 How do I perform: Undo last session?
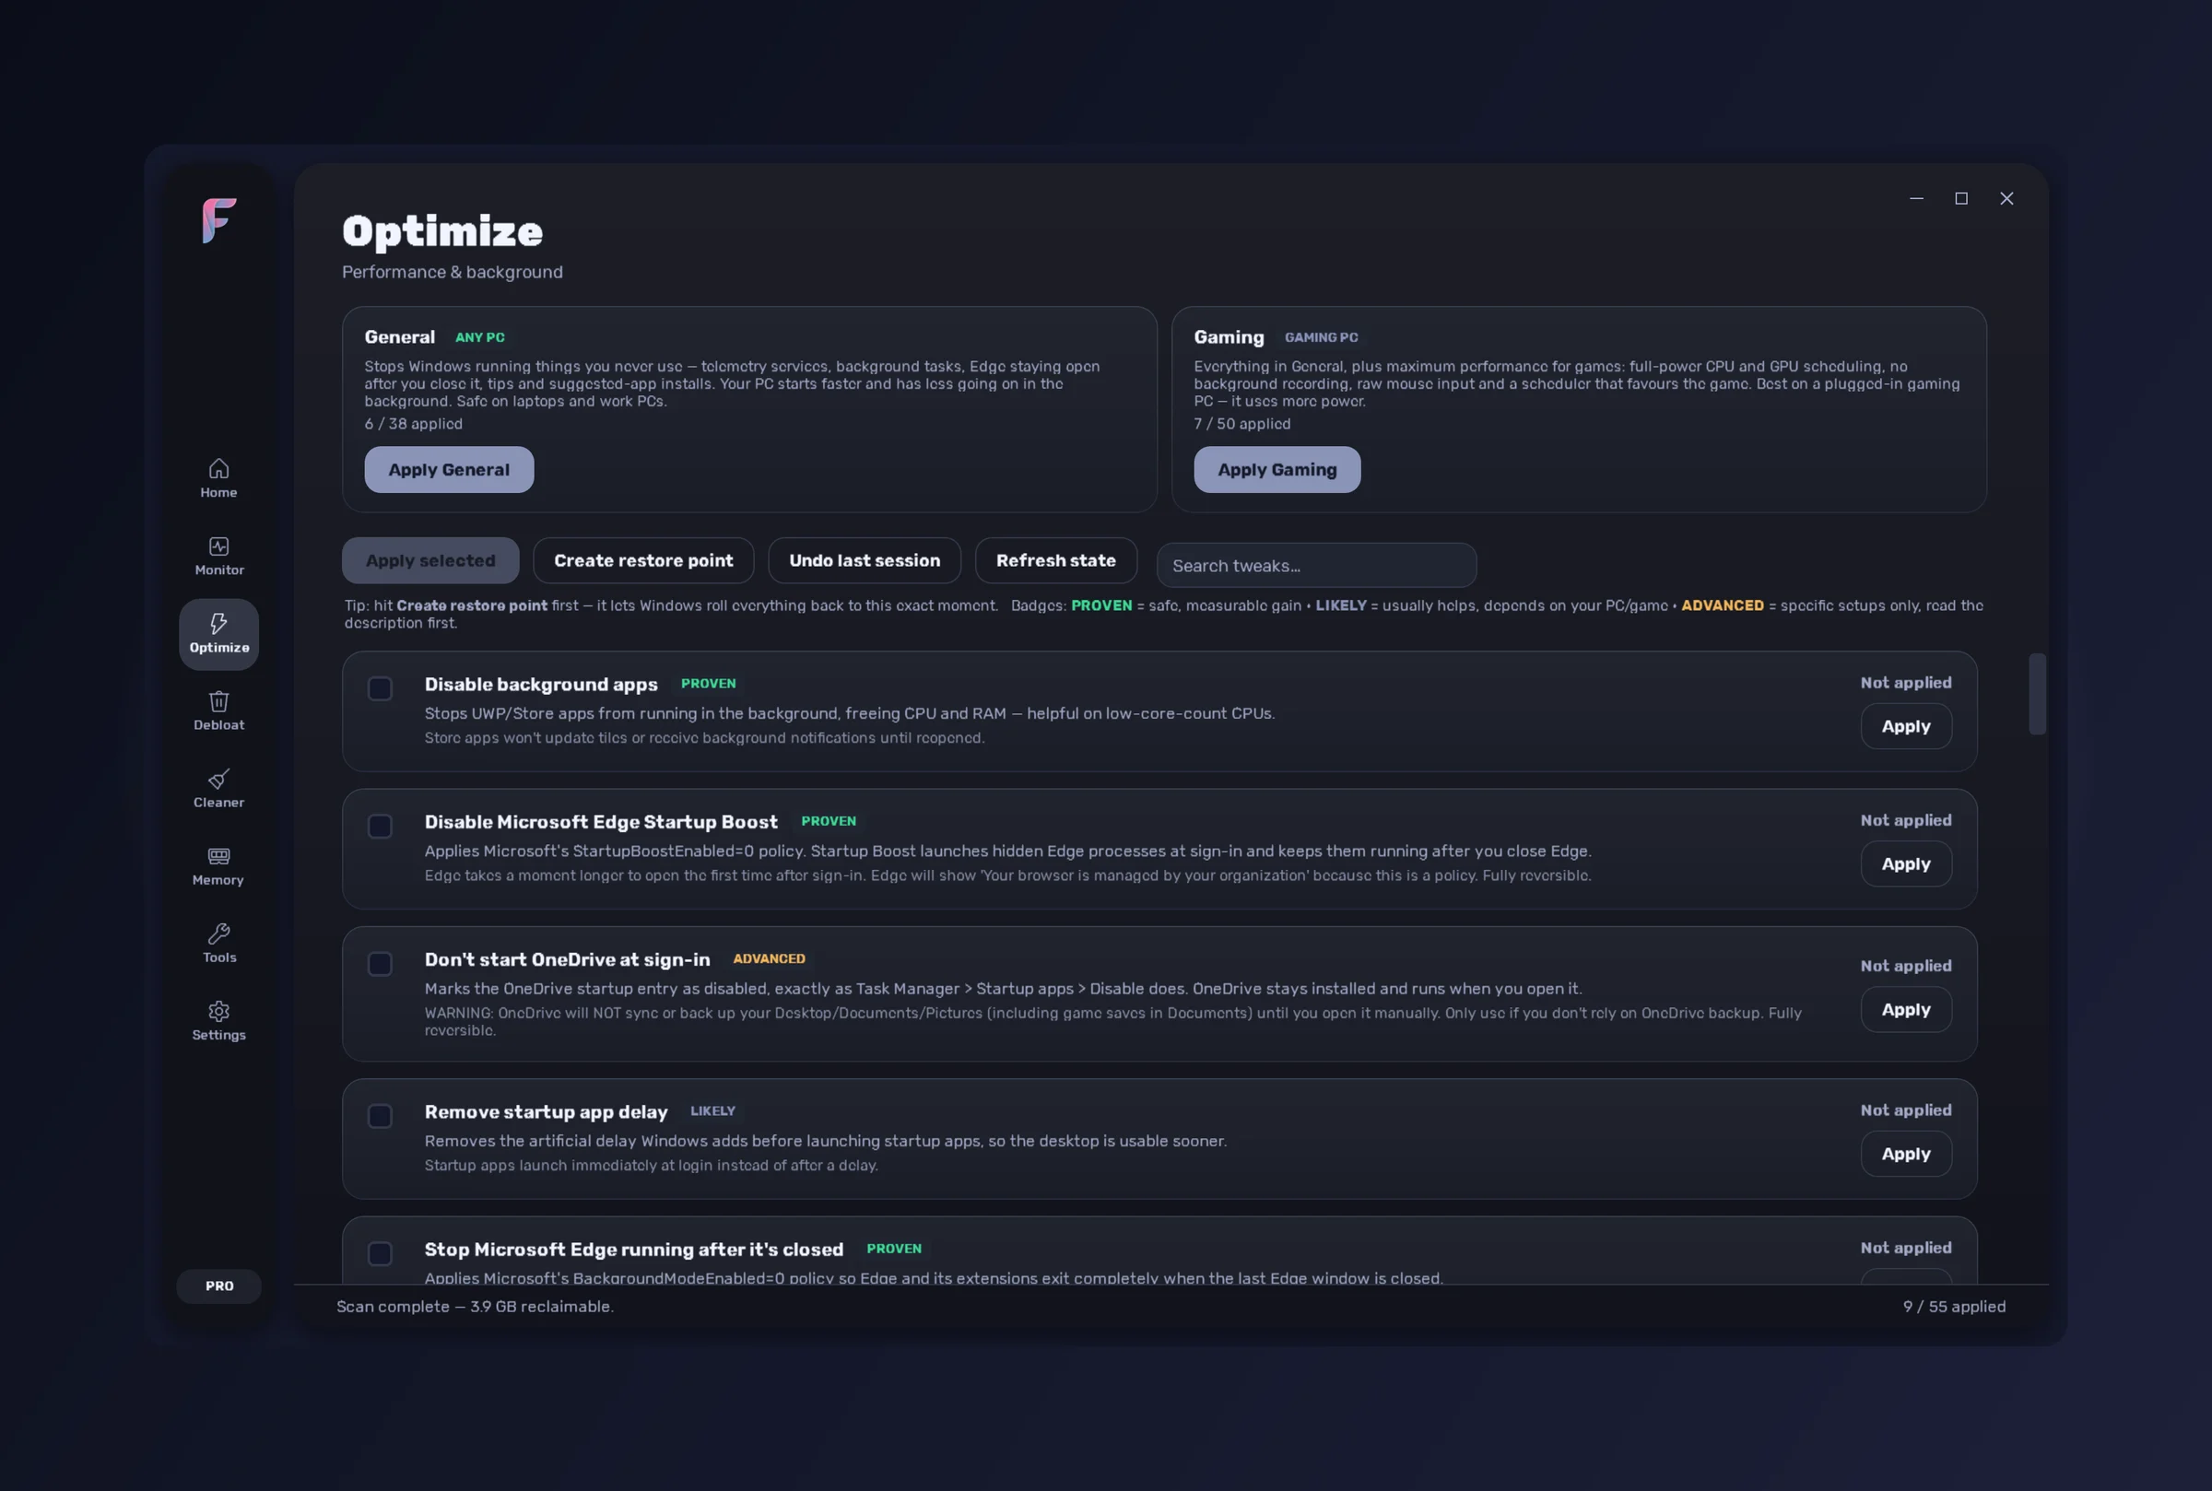[x=865, y=561]
